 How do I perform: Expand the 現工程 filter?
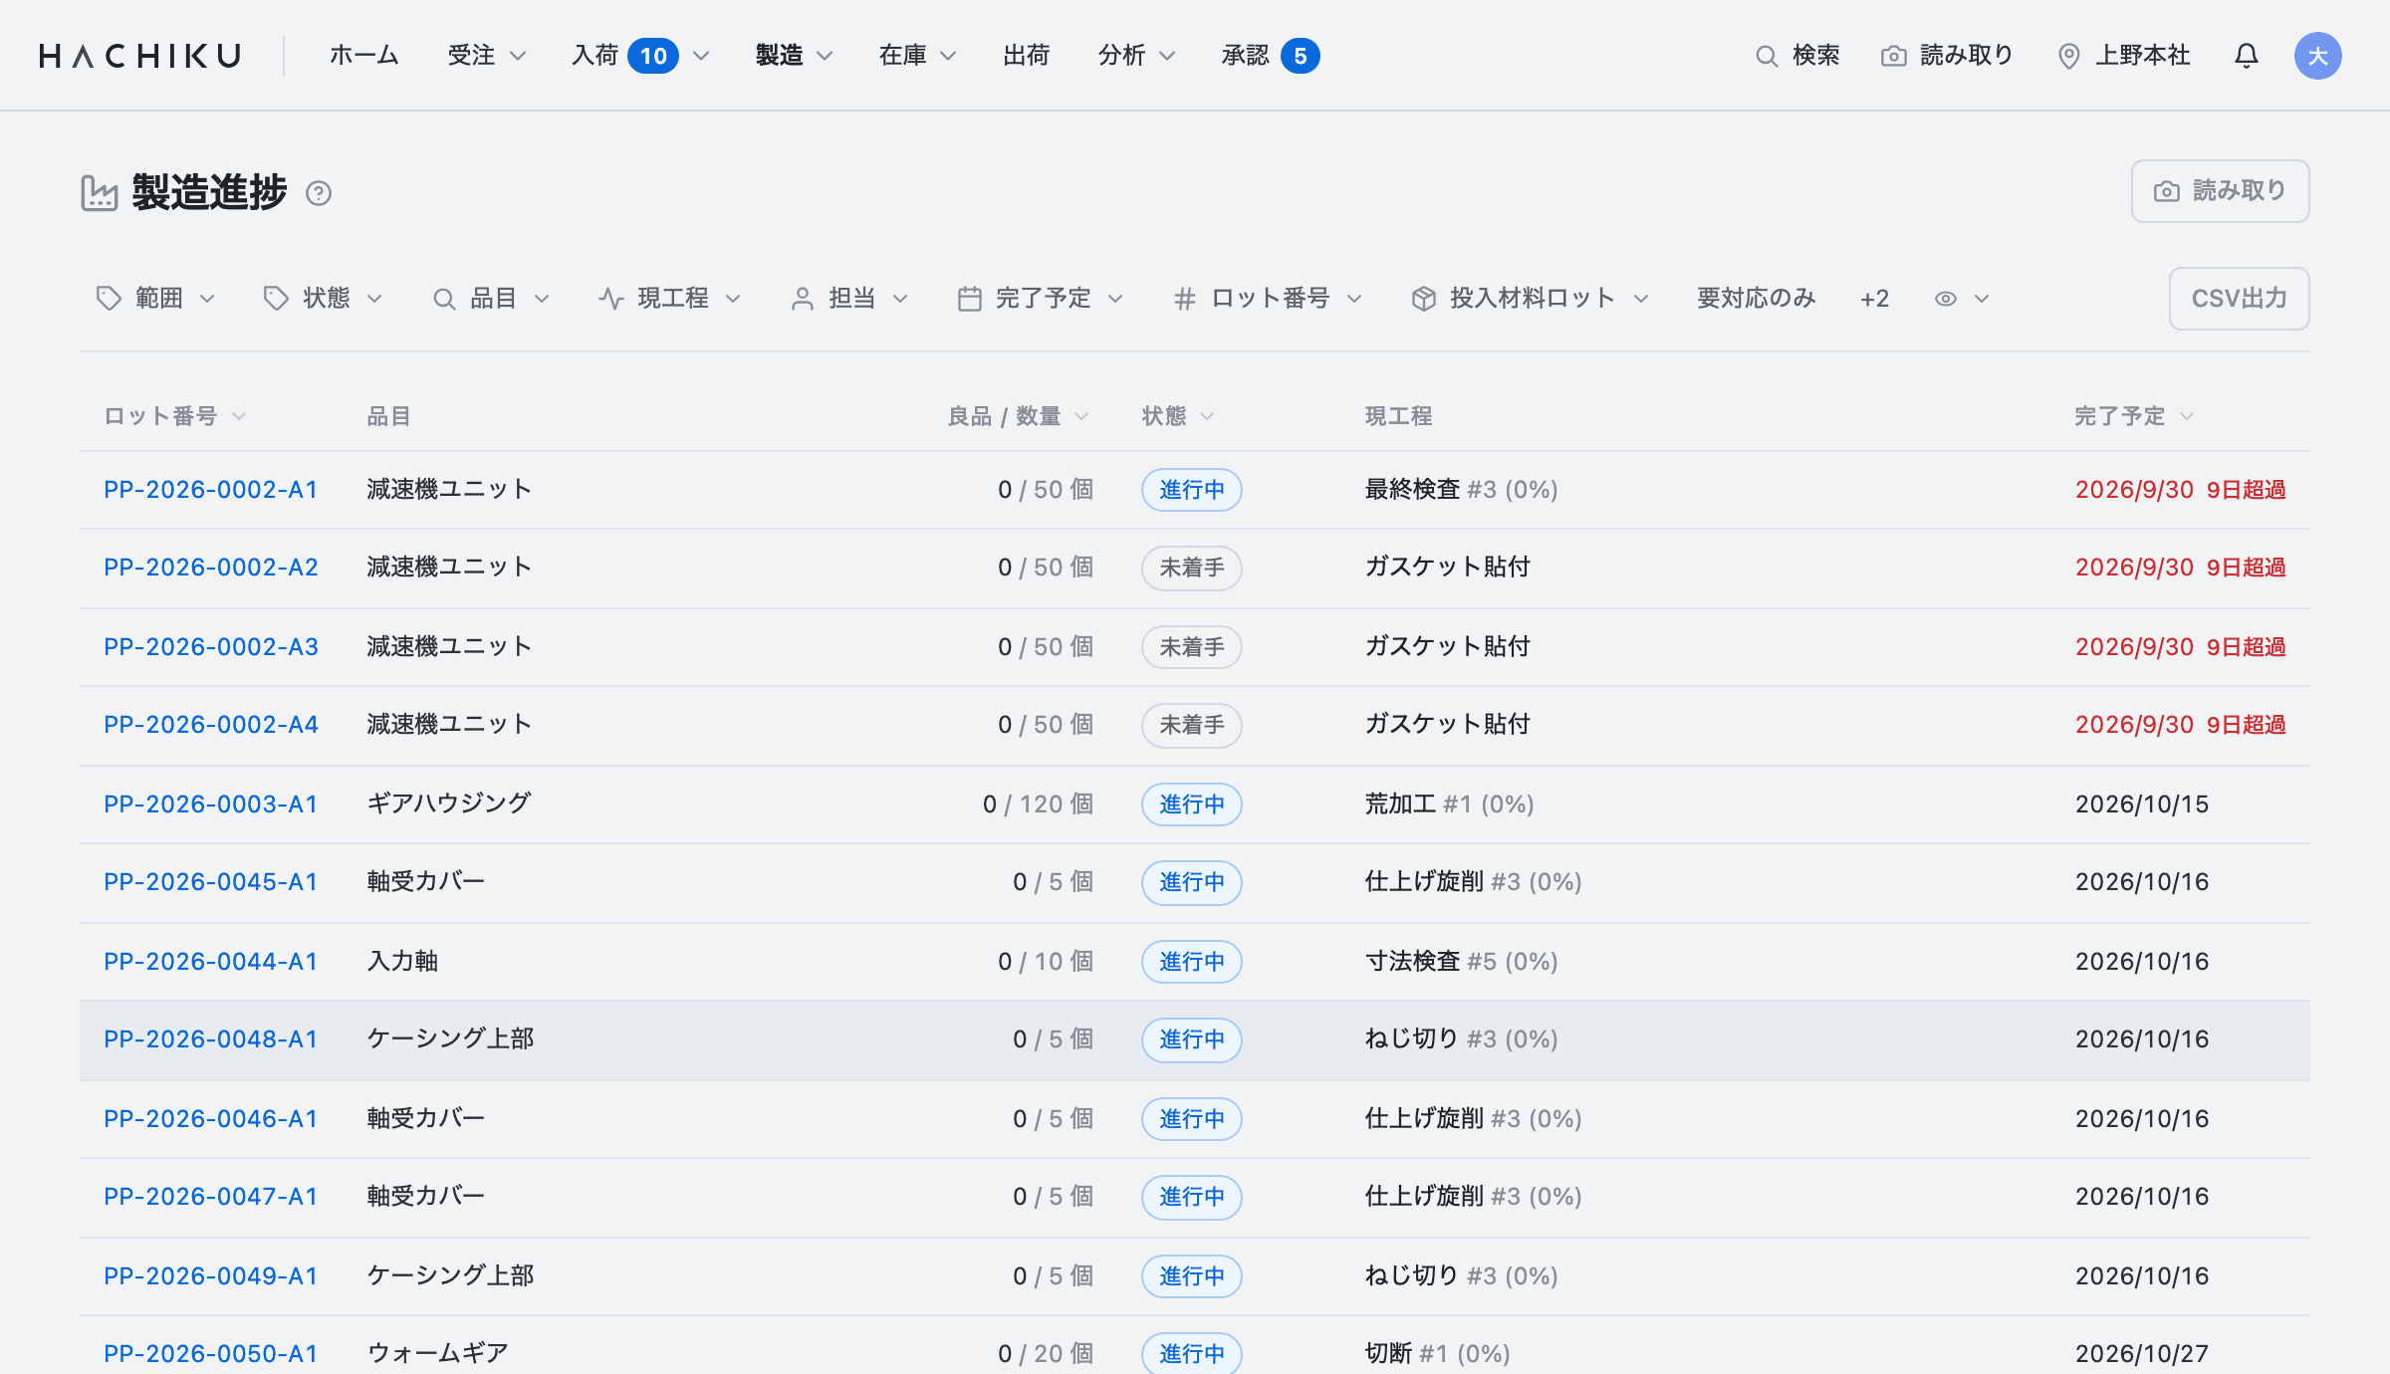tap(670, 299)
